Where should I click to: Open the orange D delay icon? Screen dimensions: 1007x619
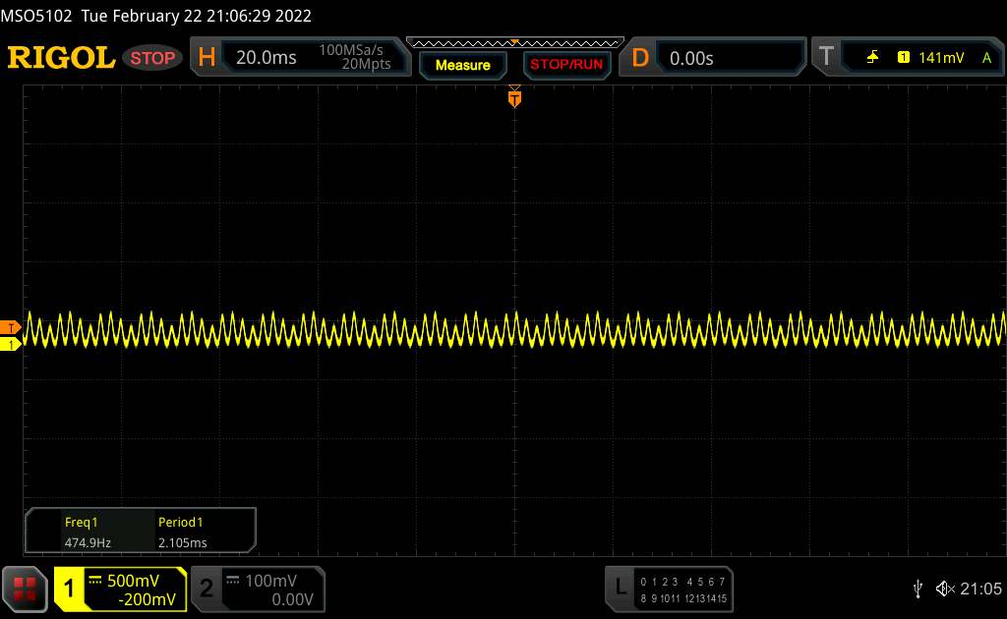click(640, 58)
